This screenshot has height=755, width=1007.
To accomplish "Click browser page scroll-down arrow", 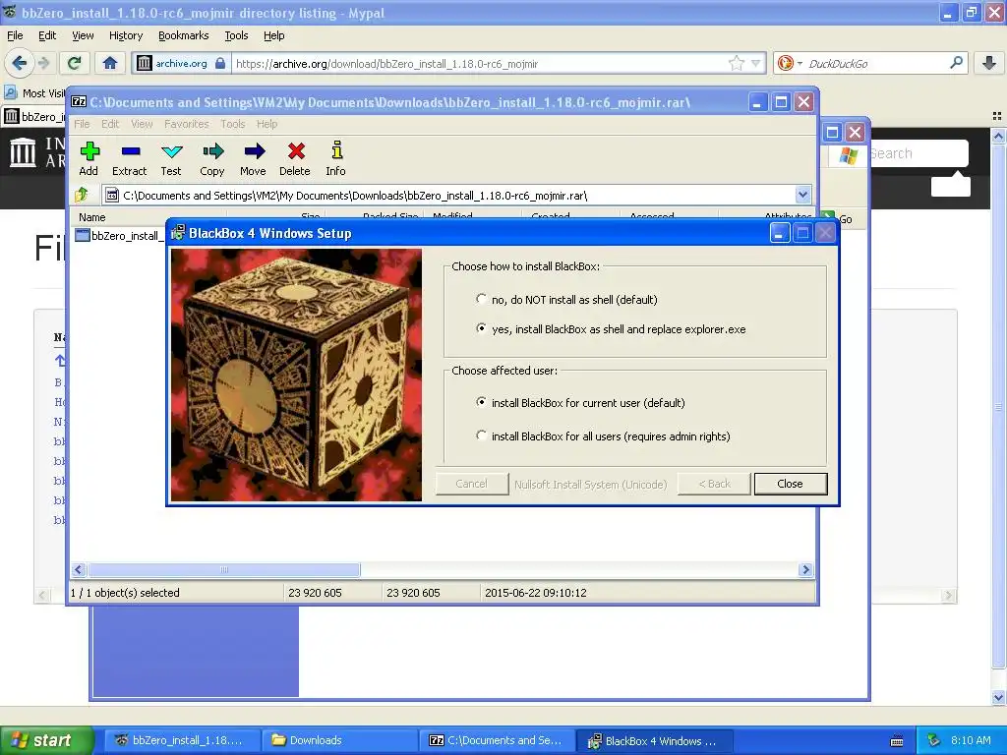I will tap(999, 697).
